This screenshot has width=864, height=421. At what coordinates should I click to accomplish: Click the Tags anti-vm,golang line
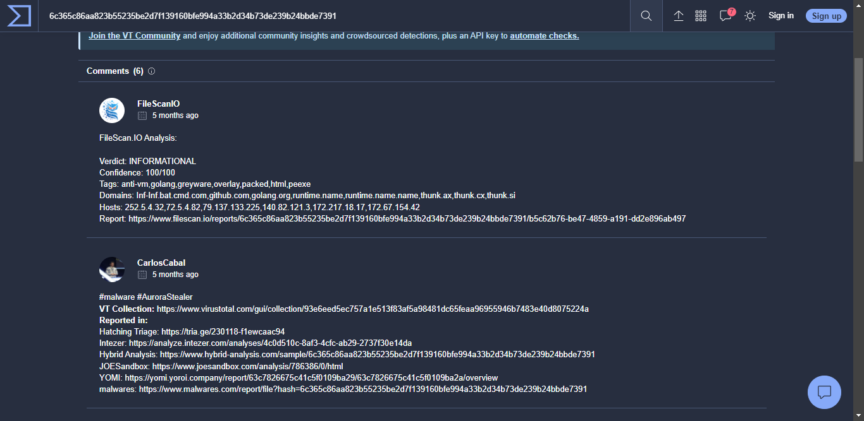point(205,184)
